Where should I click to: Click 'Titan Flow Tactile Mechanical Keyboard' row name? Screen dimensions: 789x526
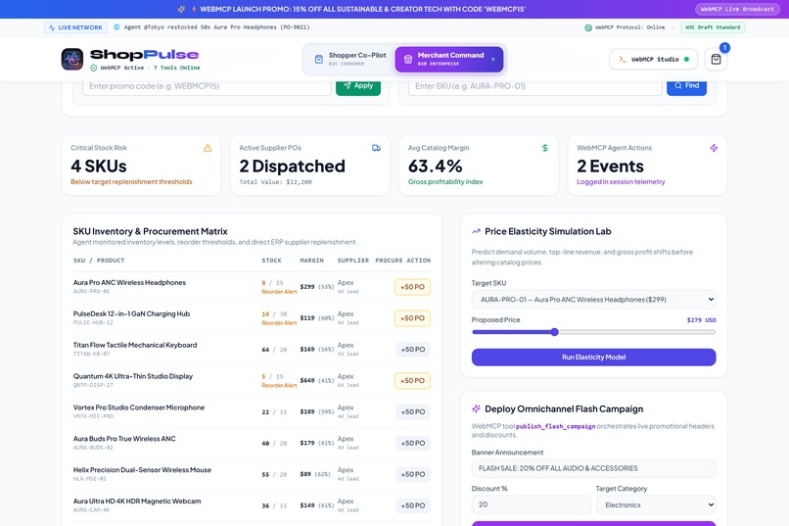tap(135, 346)
